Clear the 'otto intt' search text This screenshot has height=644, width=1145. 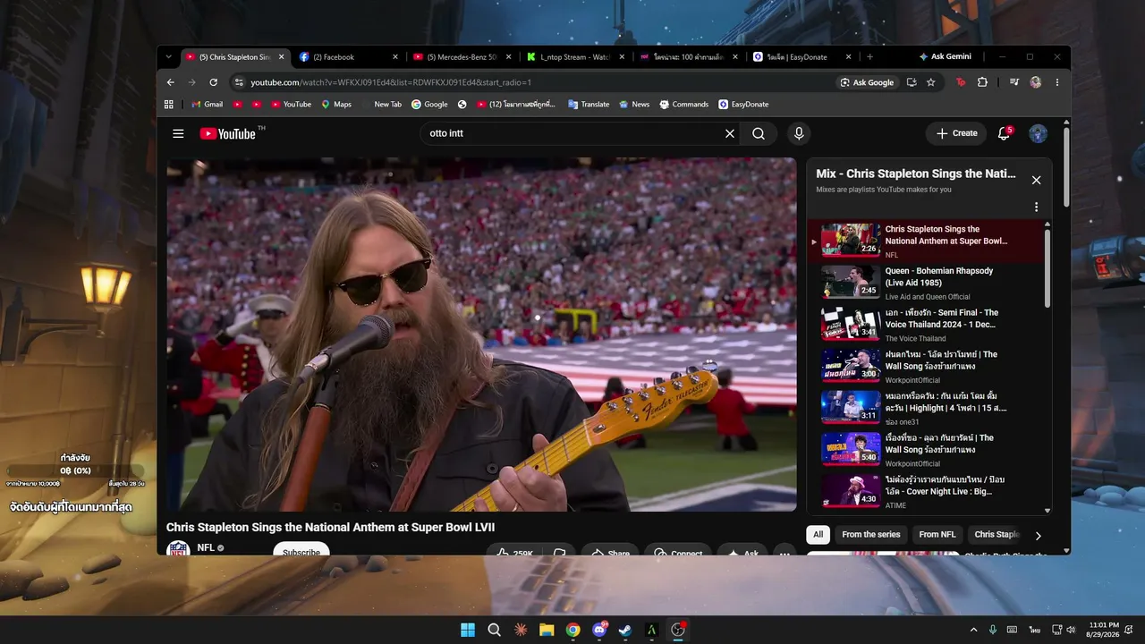point(730,133)
